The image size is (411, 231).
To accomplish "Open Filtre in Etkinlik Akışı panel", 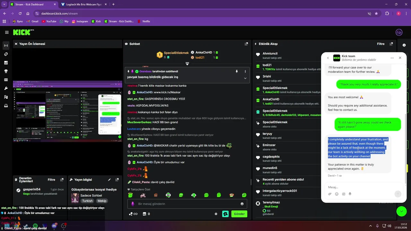I will [380, 44].
